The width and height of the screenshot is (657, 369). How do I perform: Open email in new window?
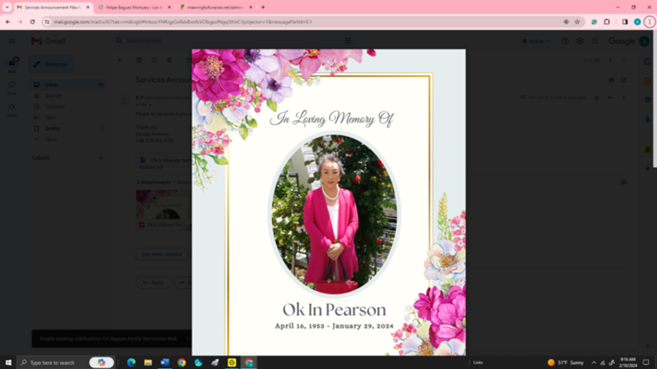pyautogui.click(x=624, y=80)
